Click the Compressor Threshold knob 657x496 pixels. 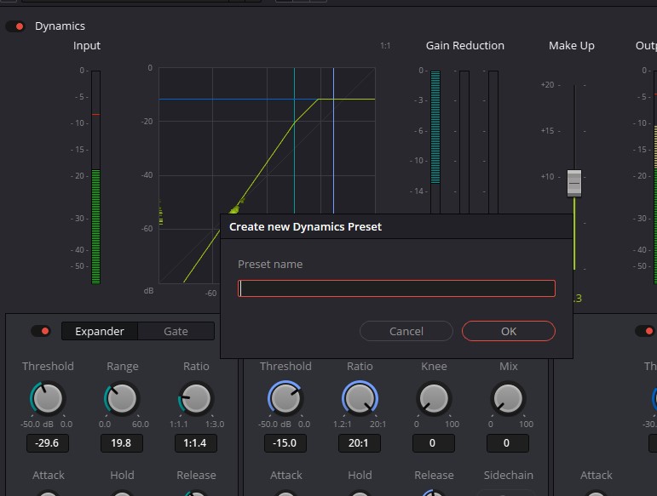[x=285, y=398]
